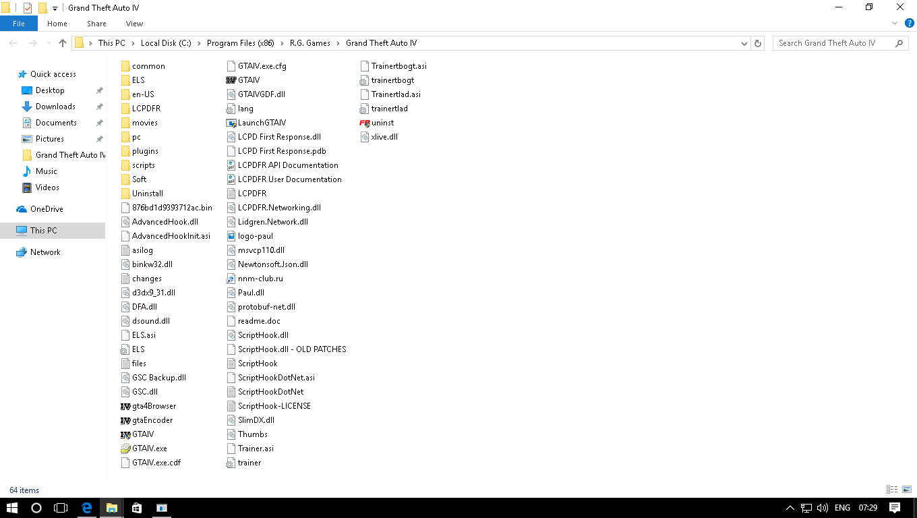The image size is (917, 518).
Task: Switch to the View ribbon tab
Action: tap(134, 24)
